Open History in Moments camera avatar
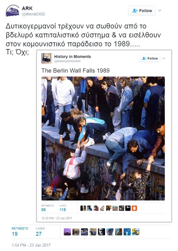Image resolution: width=178 pixels, height=251 pixels. pos(47,58)
